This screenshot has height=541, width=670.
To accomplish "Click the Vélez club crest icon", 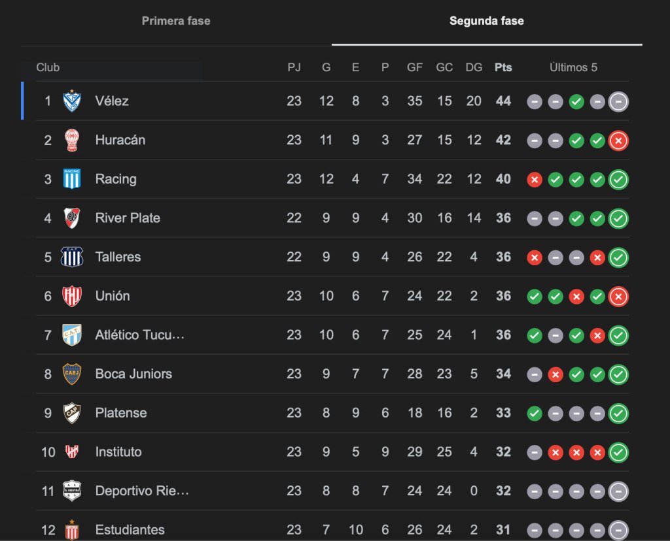I will point(71,101).
